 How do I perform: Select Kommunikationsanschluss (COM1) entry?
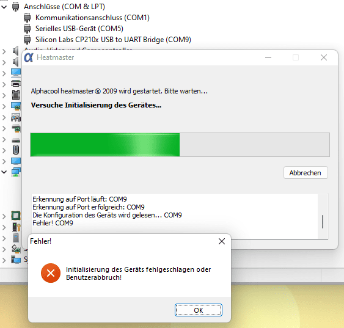point(92,18)
